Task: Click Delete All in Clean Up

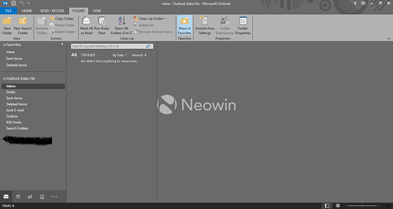Action: point(144,25)
